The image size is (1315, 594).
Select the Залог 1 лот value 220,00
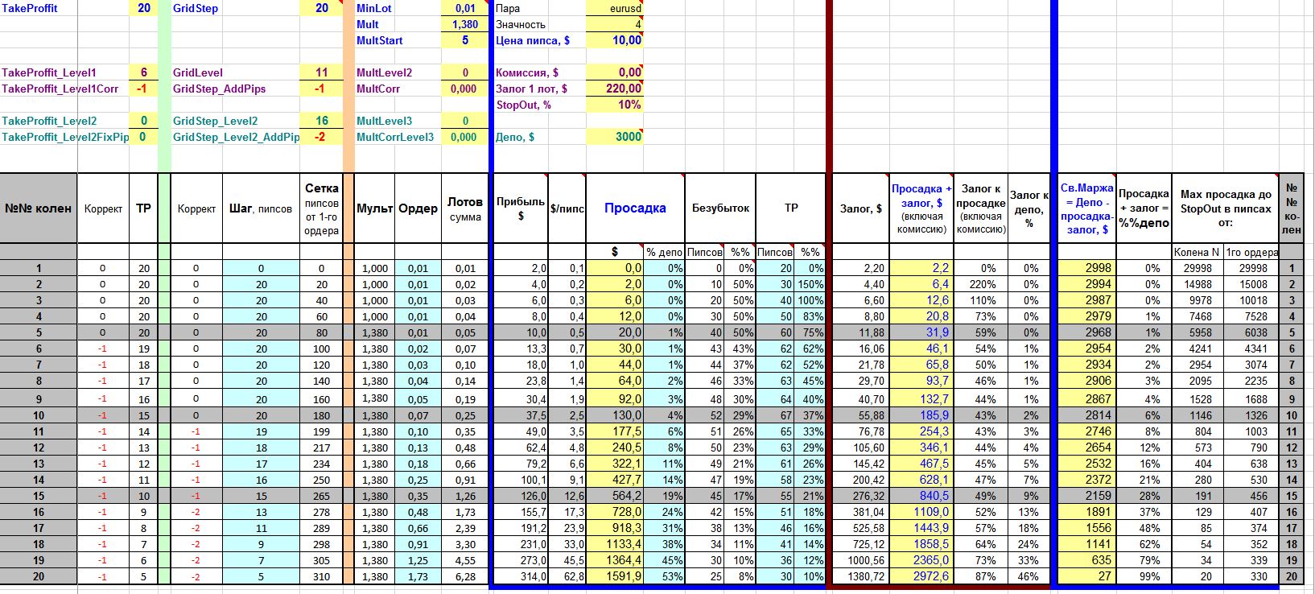pos(615,89)
